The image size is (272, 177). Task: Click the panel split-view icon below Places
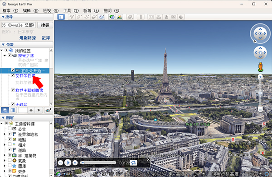click(x=13, y=110)
